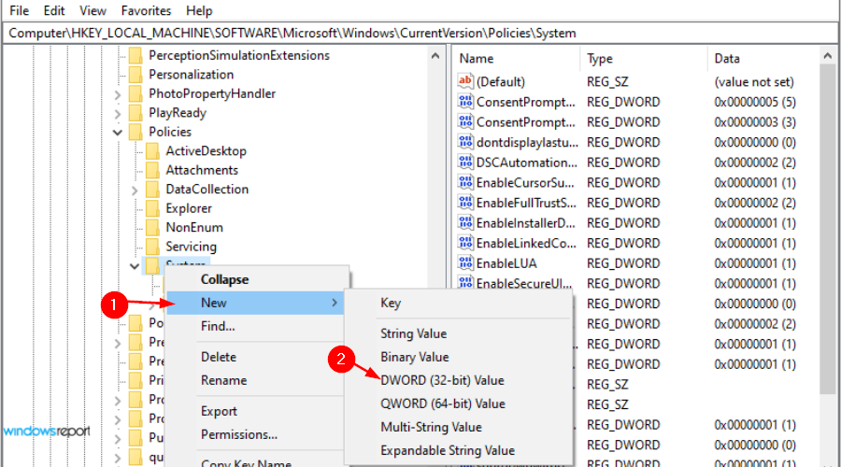Select the (Default) string value icon
The image size is (841, 467).
coord(465,81)
